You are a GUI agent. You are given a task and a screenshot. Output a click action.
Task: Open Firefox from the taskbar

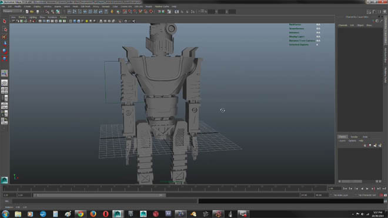[93, 214]
